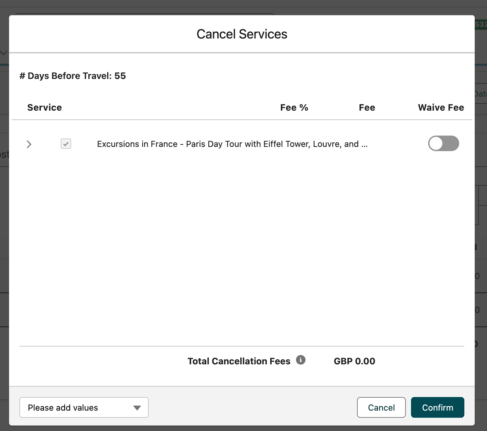Uncheck the Excursions in France service checkbox
The width and height of the screenshot is (487, 431).
pos(66,144)
